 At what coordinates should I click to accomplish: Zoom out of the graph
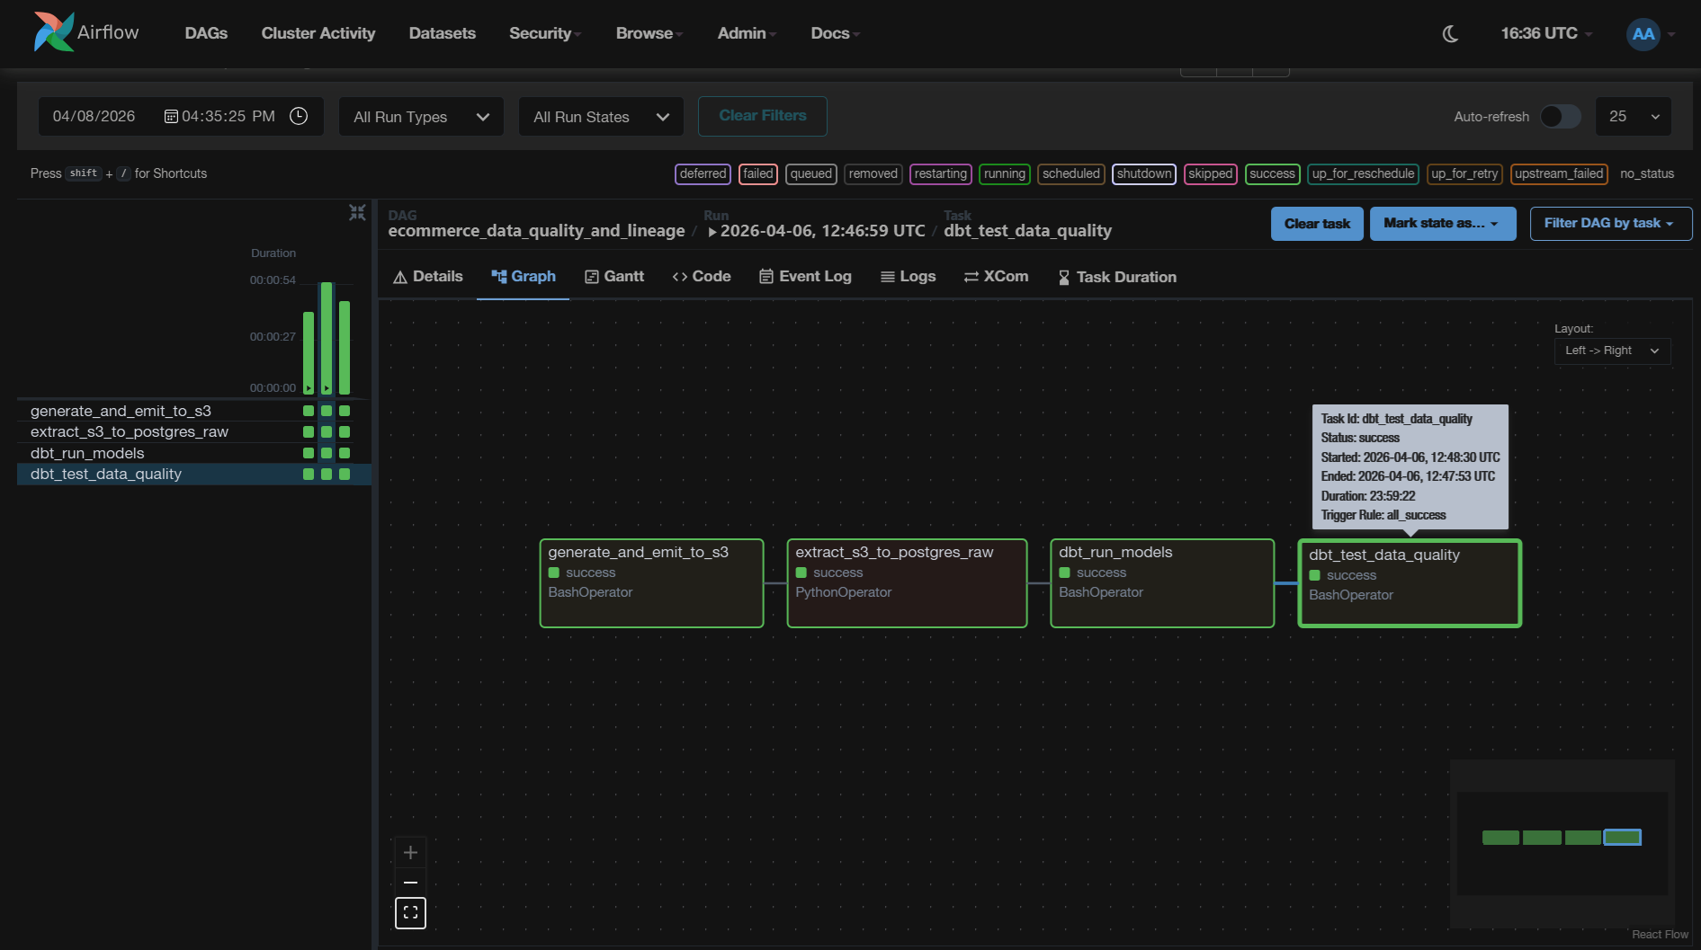click(x=410, y=883)
